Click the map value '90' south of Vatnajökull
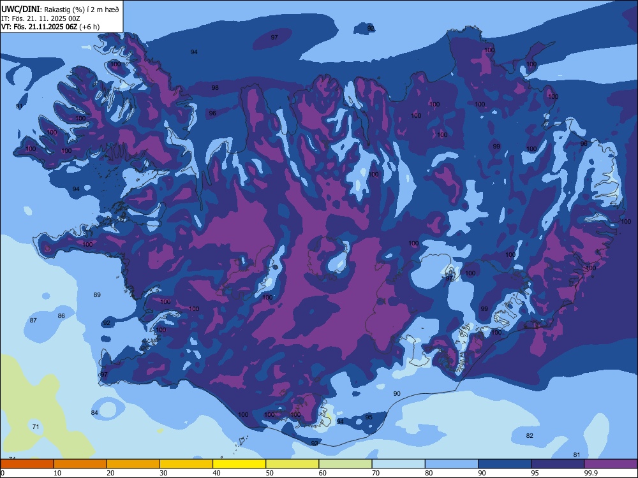 tap(397, 393)
